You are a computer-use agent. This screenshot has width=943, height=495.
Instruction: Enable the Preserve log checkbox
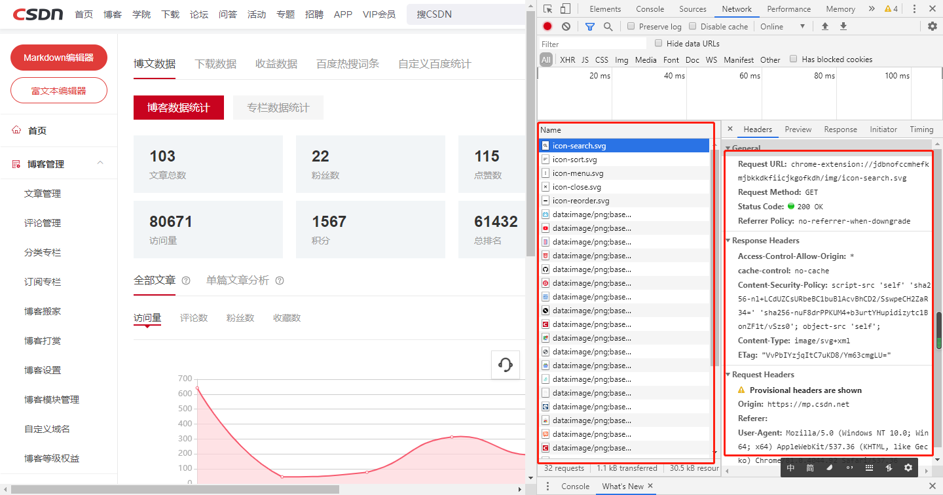pos(632,26)
